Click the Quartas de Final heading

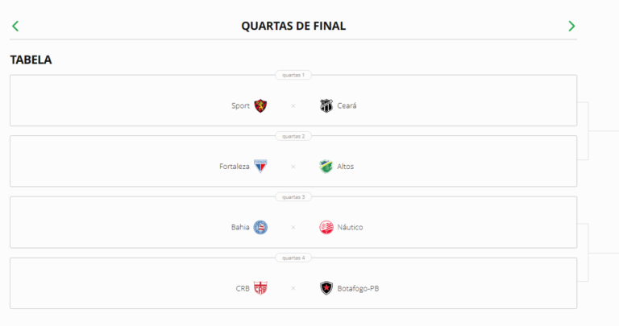pos(293,26)
